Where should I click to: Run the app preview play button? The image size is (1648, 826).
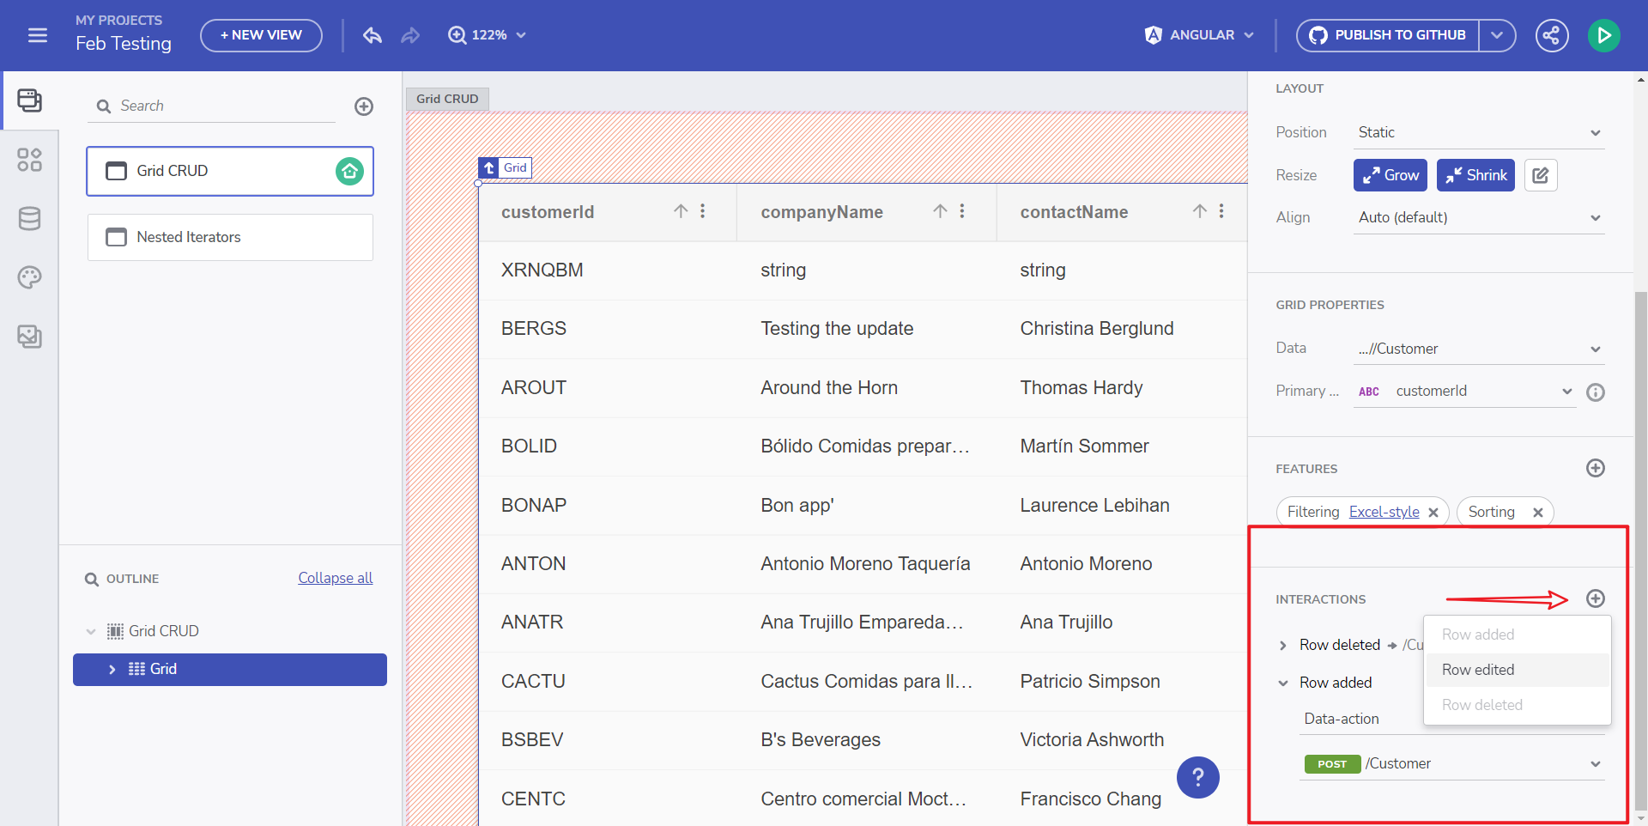pyautogui.click(x=1603, y=35)
